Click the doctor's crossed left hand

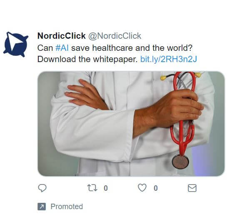[86, 95]
